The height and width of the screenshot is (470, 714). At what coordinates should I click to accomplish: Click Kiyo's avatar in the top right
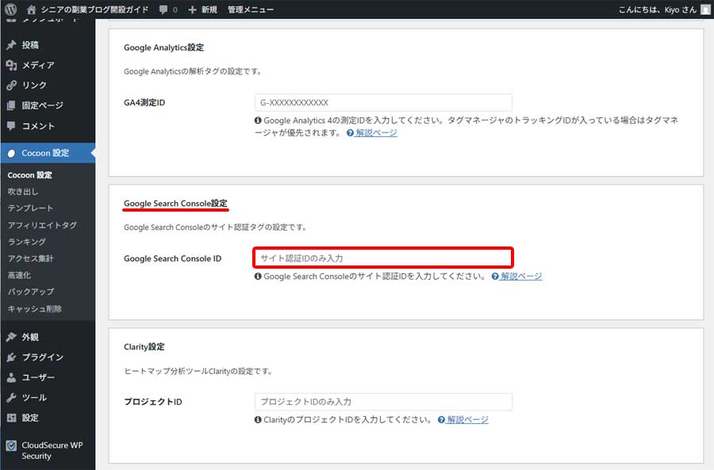[x=703, y=10]
